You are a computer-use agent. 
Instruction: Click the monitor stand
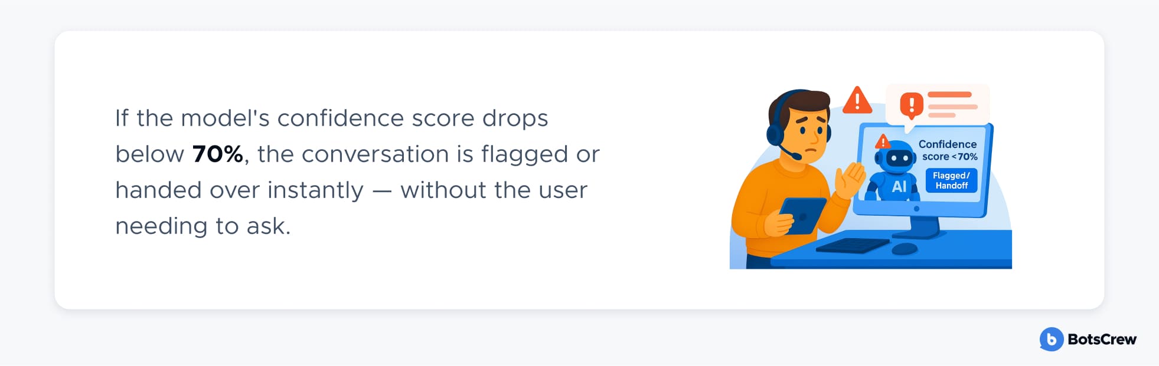pyautogui.click(x=925, y=227)
